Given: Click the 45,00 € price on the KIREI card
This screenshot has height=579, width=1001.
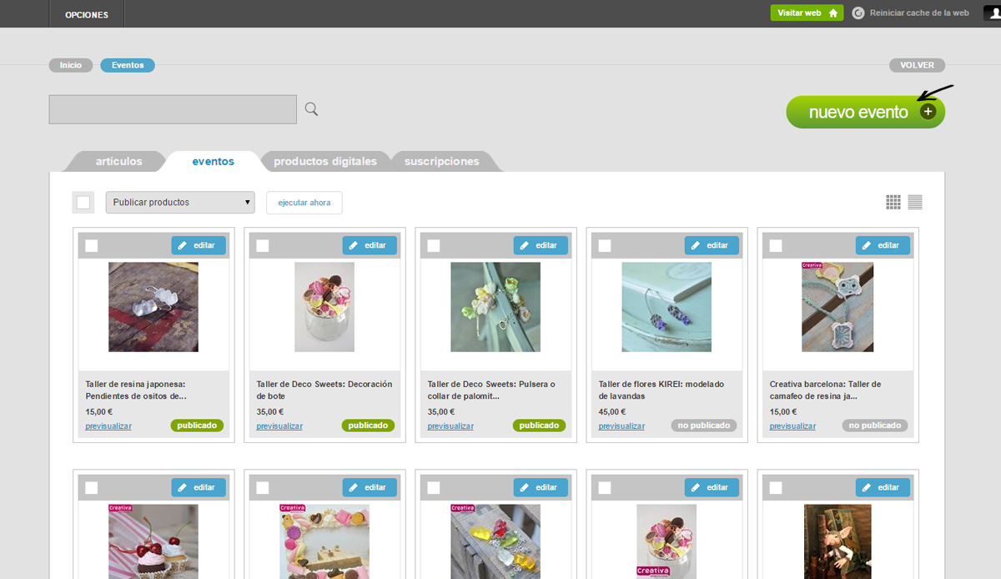Looking at the screenshot, I should coord(611,411).
